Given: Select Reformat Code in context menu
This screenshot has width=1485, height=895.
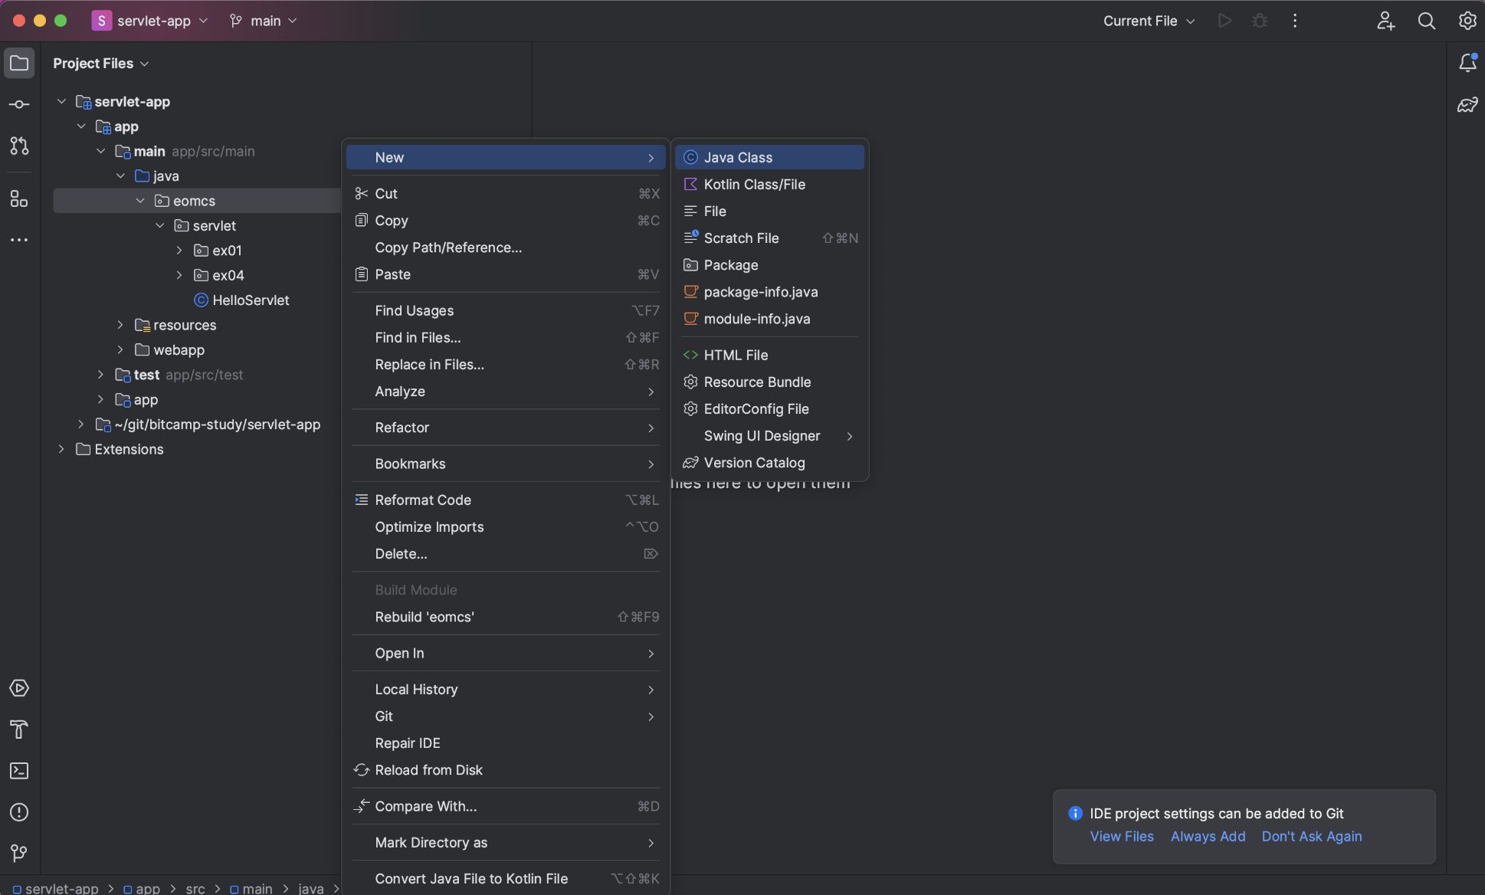Looking at the screenshot, I should (x=423, y=500).
